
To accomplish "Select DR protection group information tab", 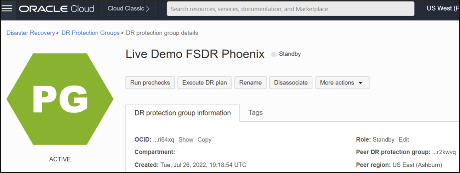I will pos(182,113).
